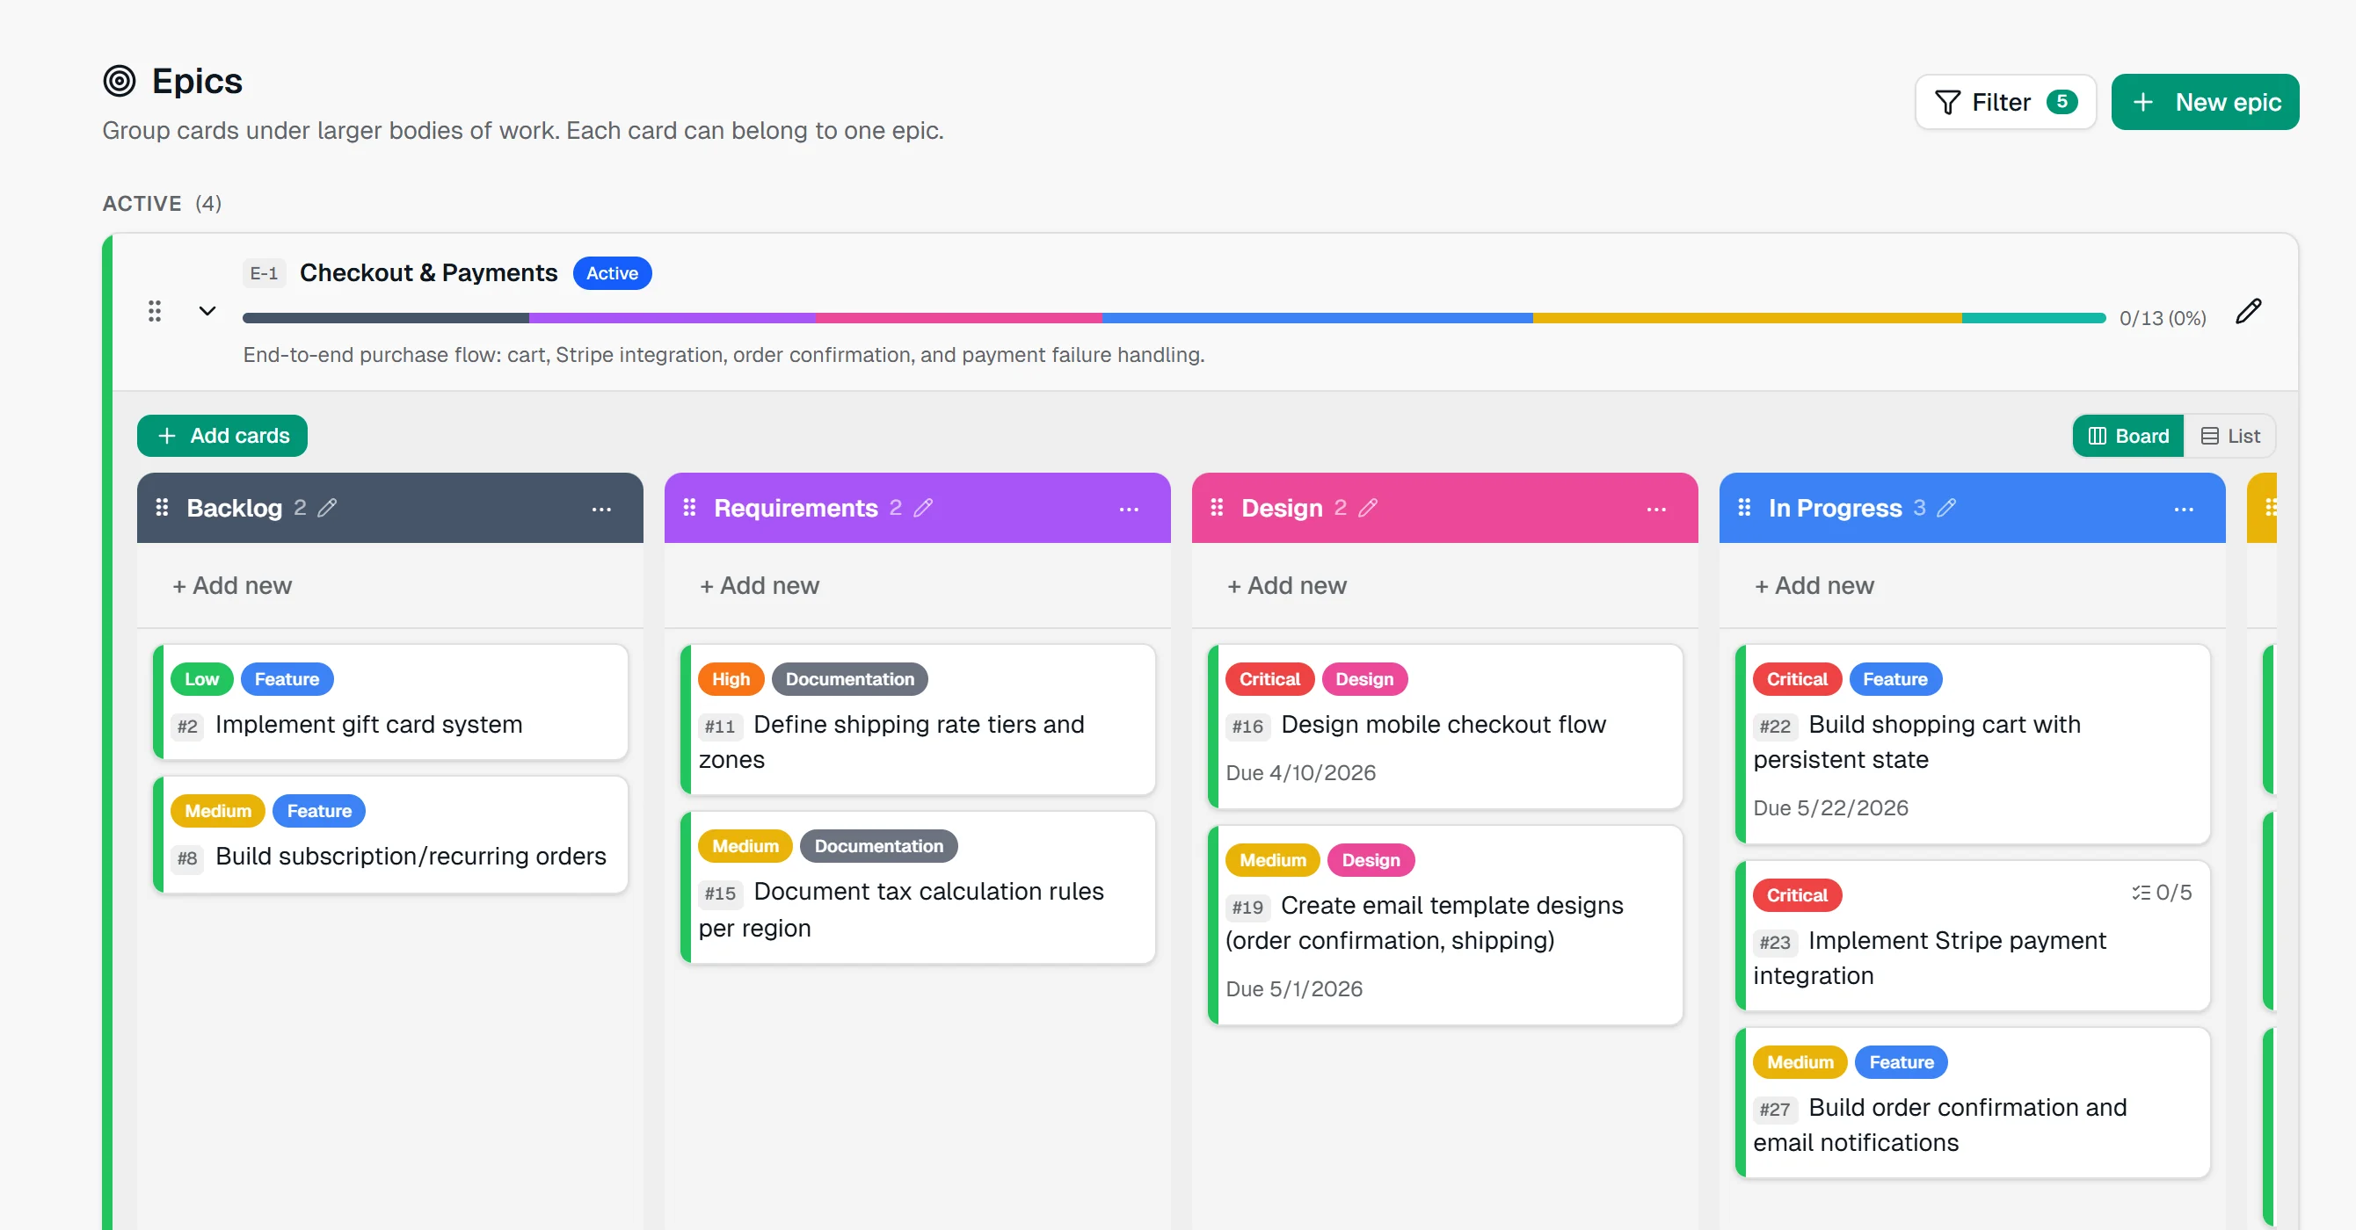Add new card in Backlog column

pyautogui.click(x=232, y=586)
